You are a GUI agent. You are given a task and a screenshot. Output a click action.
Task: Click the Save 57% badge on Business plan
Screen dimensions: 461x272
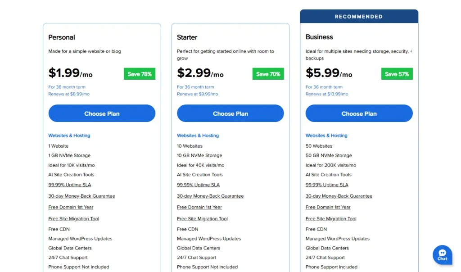coord(397,73)
